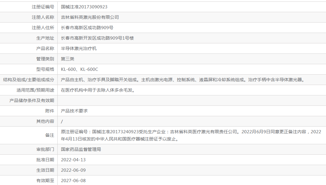The image size is (326, 185).
Task: Click the empty 产品储存条件及有效期 value cell
Action: [x=191, y=101]
